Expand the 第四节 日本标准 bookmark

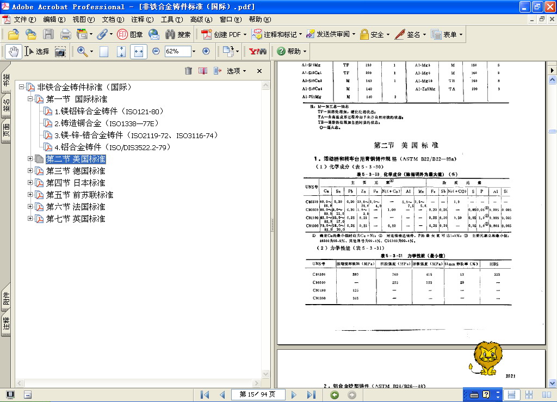[30, 183]
